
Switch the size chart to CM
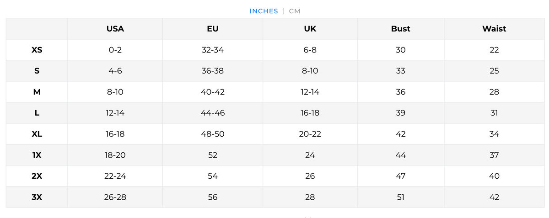click(295, 11)
